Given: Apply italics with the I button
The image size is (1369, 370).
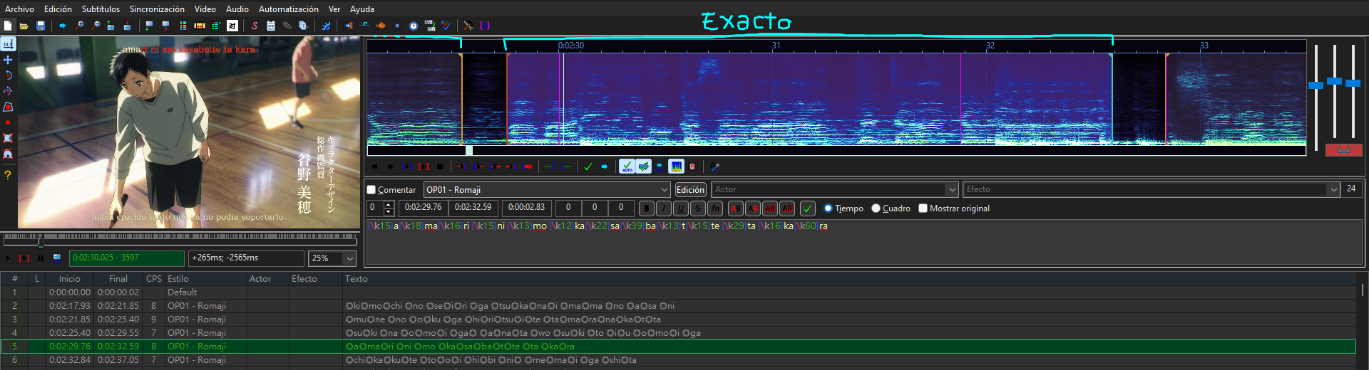Looking at the screenshot, I should tap(663, 208).
